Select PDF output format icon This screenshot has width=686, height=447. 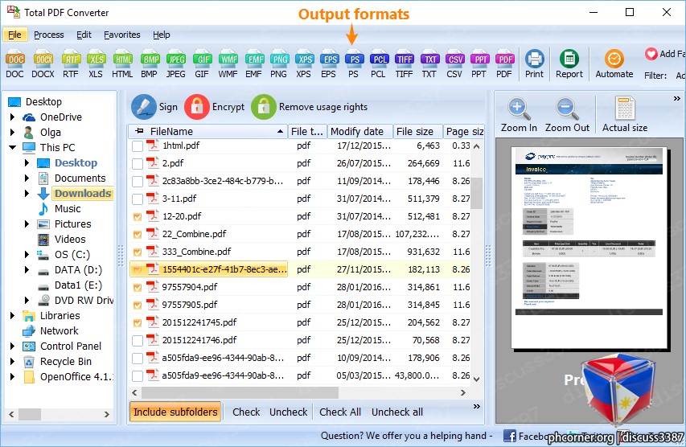point(504,64)
